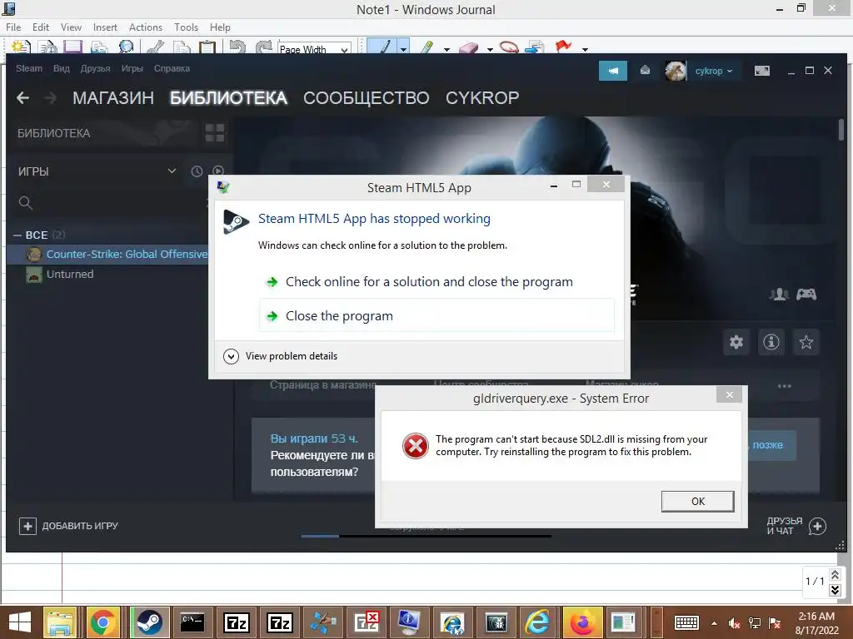
Task: Open game settings gear icon
Action: coord(736,342)
